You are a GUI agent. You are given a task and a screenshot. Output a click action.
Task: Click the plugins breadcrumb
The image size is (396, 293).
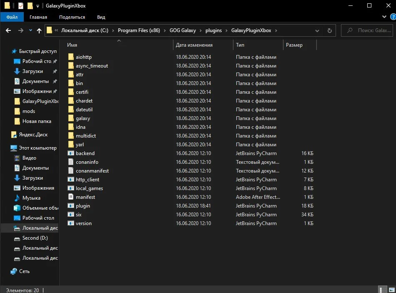coord(213,30)
